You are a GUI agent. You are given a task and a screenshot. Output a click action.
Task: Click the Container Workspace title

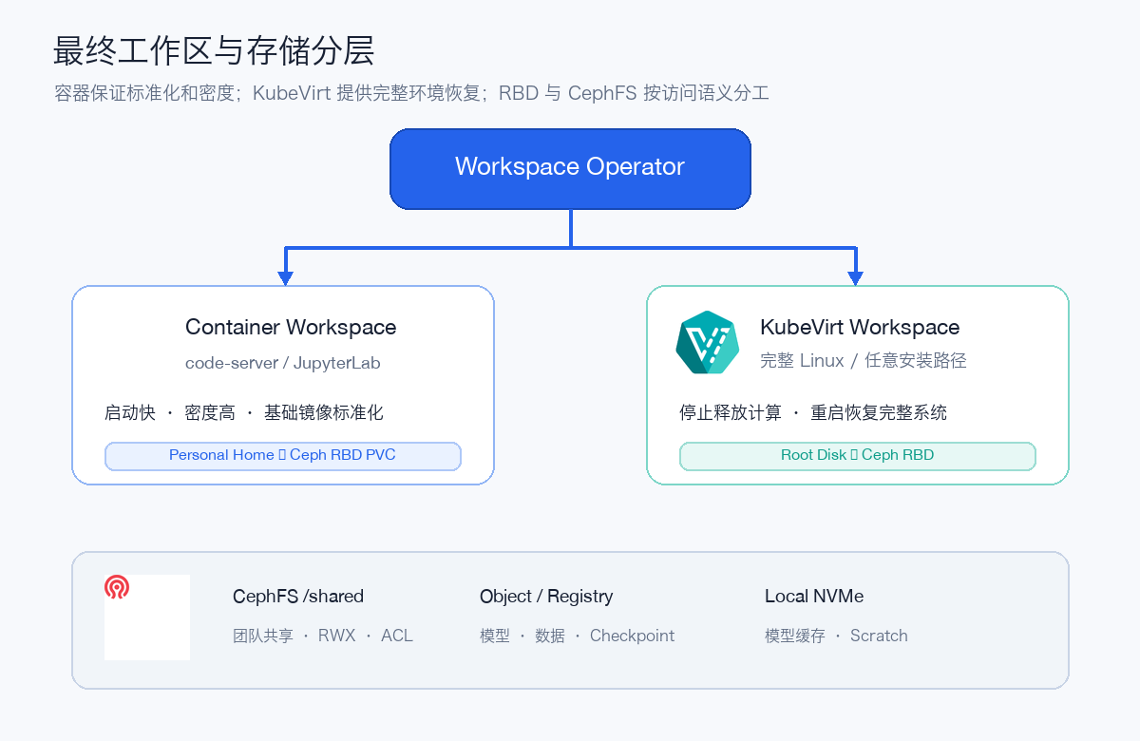coord(291,328)
